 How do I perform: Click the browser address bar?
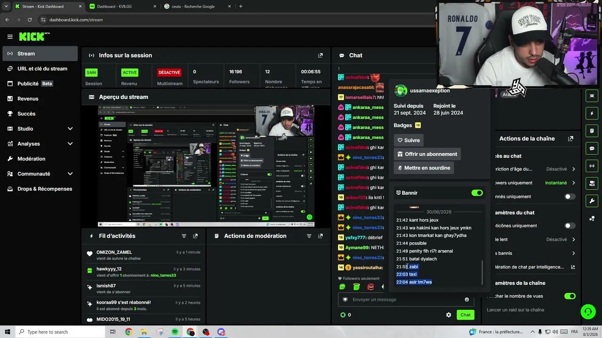pyautogui.click(x=235, y=20)
